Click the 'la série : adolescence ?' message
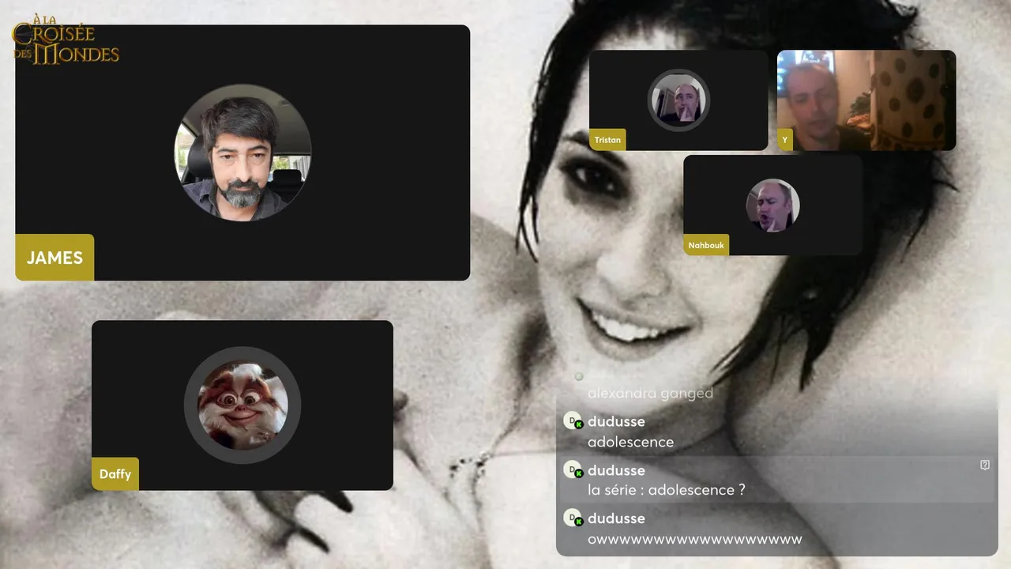The image size is (1011, 569). coord(667,490)
